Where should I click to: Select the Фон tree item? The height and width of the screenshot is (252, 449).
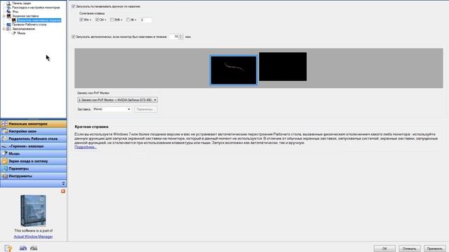(x=15, y=12)
